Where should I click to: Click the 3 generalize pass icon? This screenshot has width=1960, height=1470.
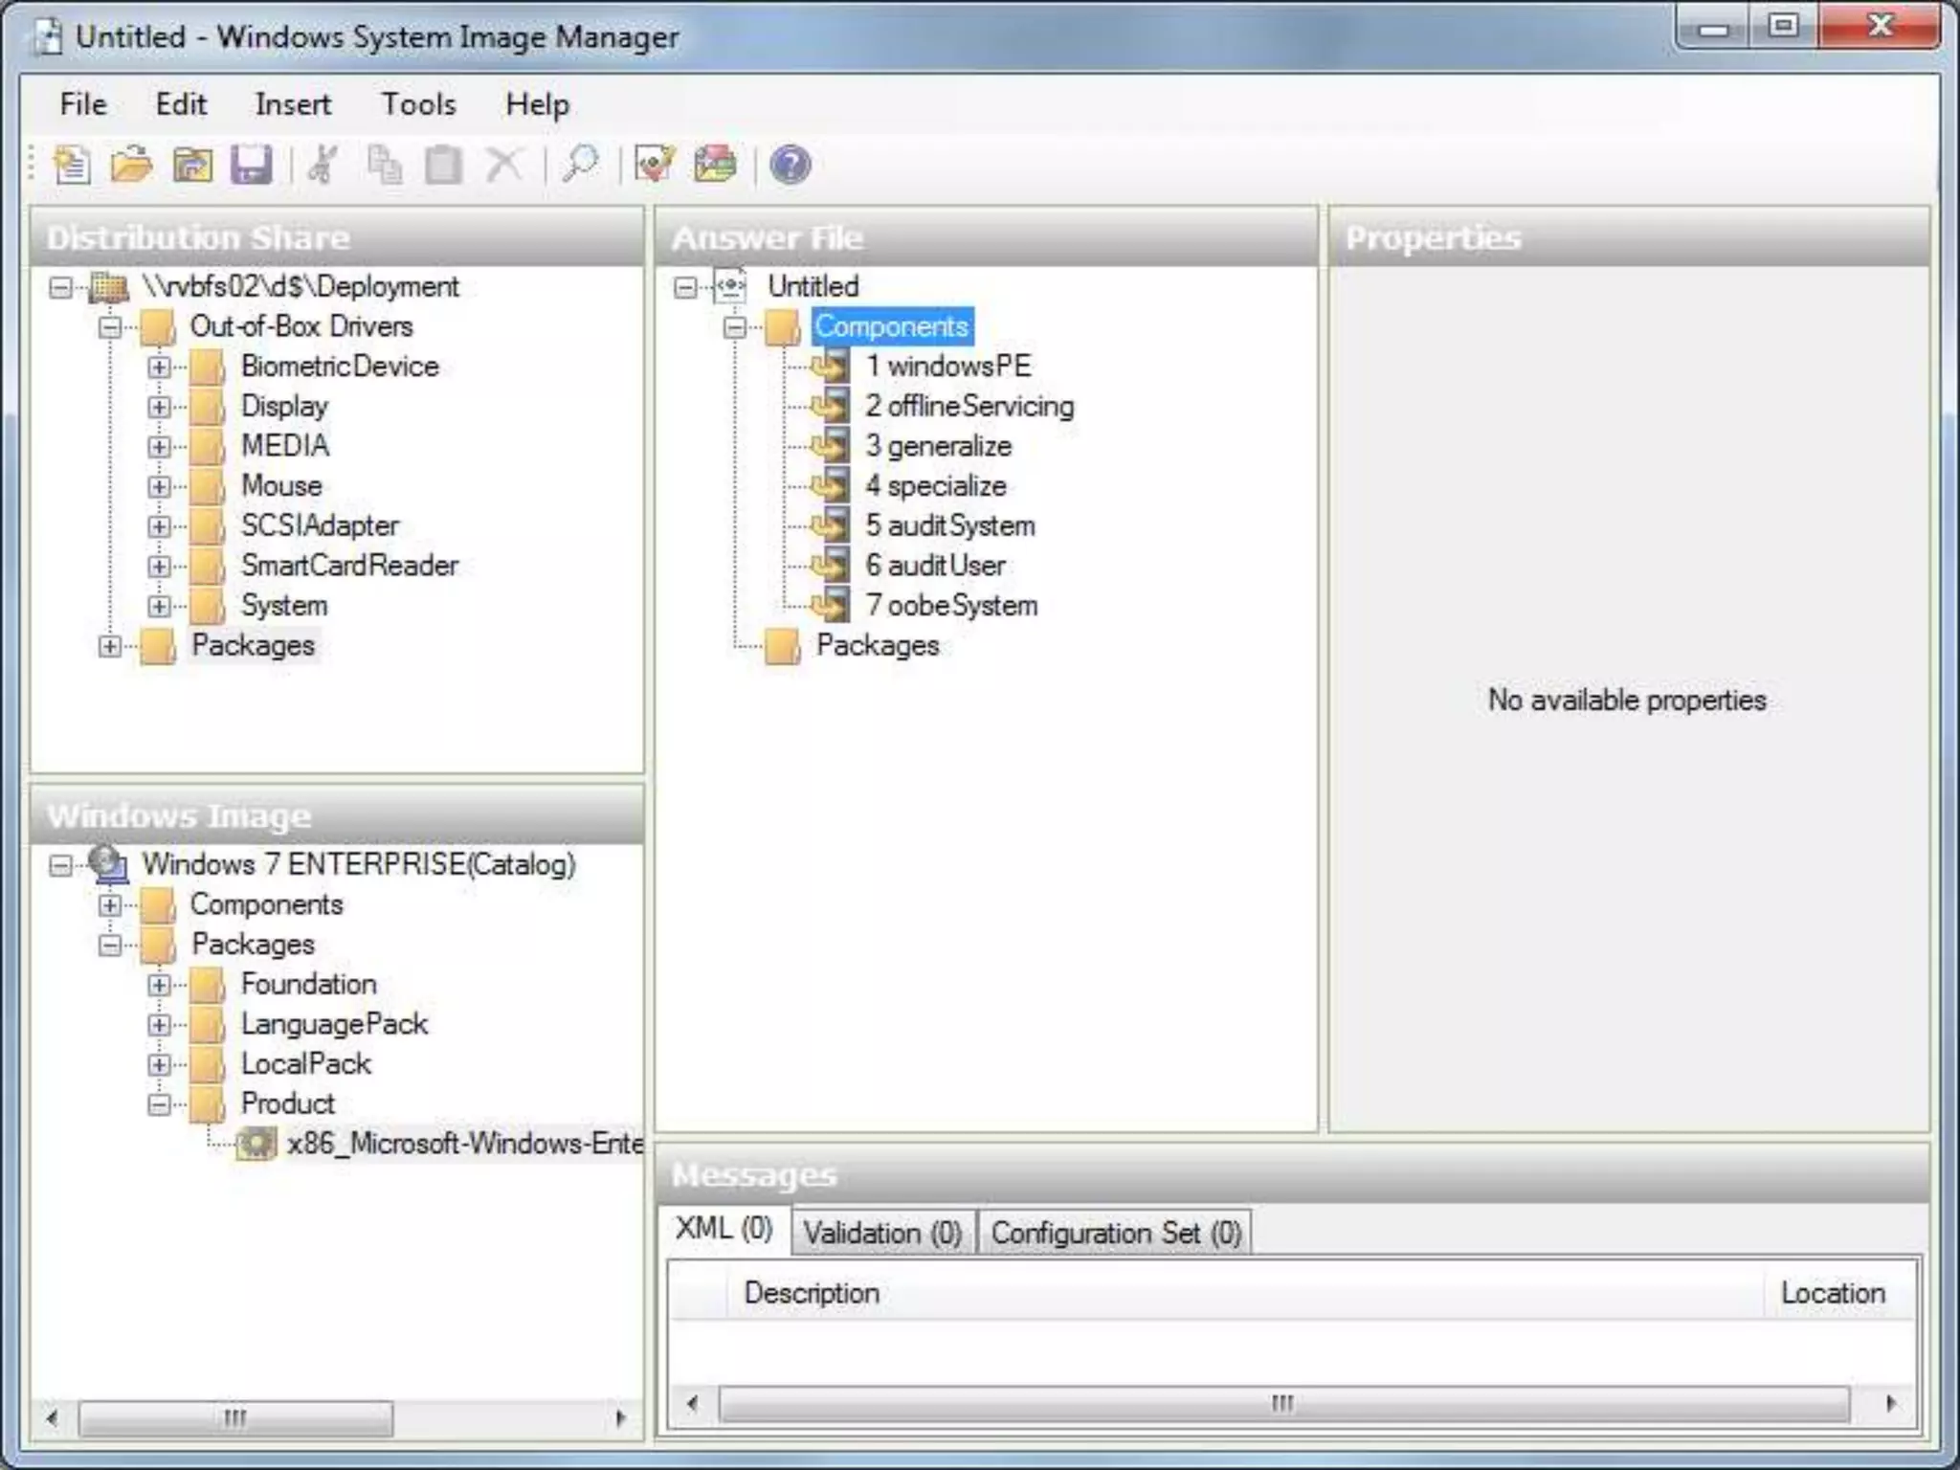click(x=831, y=445)
